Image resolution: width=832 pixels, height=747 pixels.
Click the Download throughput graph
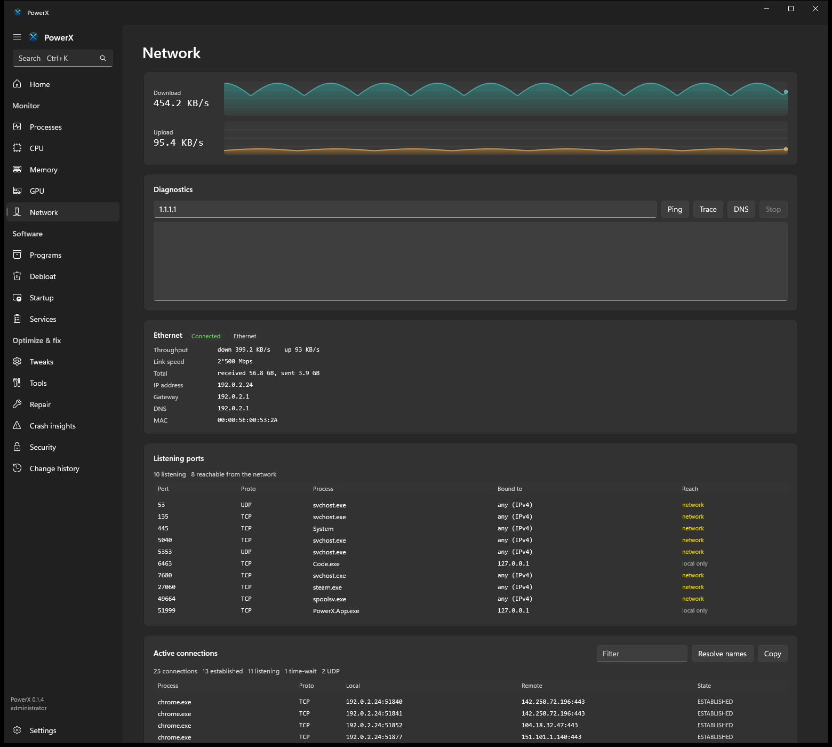(506, 98)
